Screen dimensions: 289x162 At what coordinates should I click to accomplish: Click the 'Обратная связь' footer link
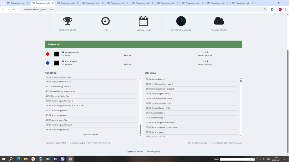134,152
